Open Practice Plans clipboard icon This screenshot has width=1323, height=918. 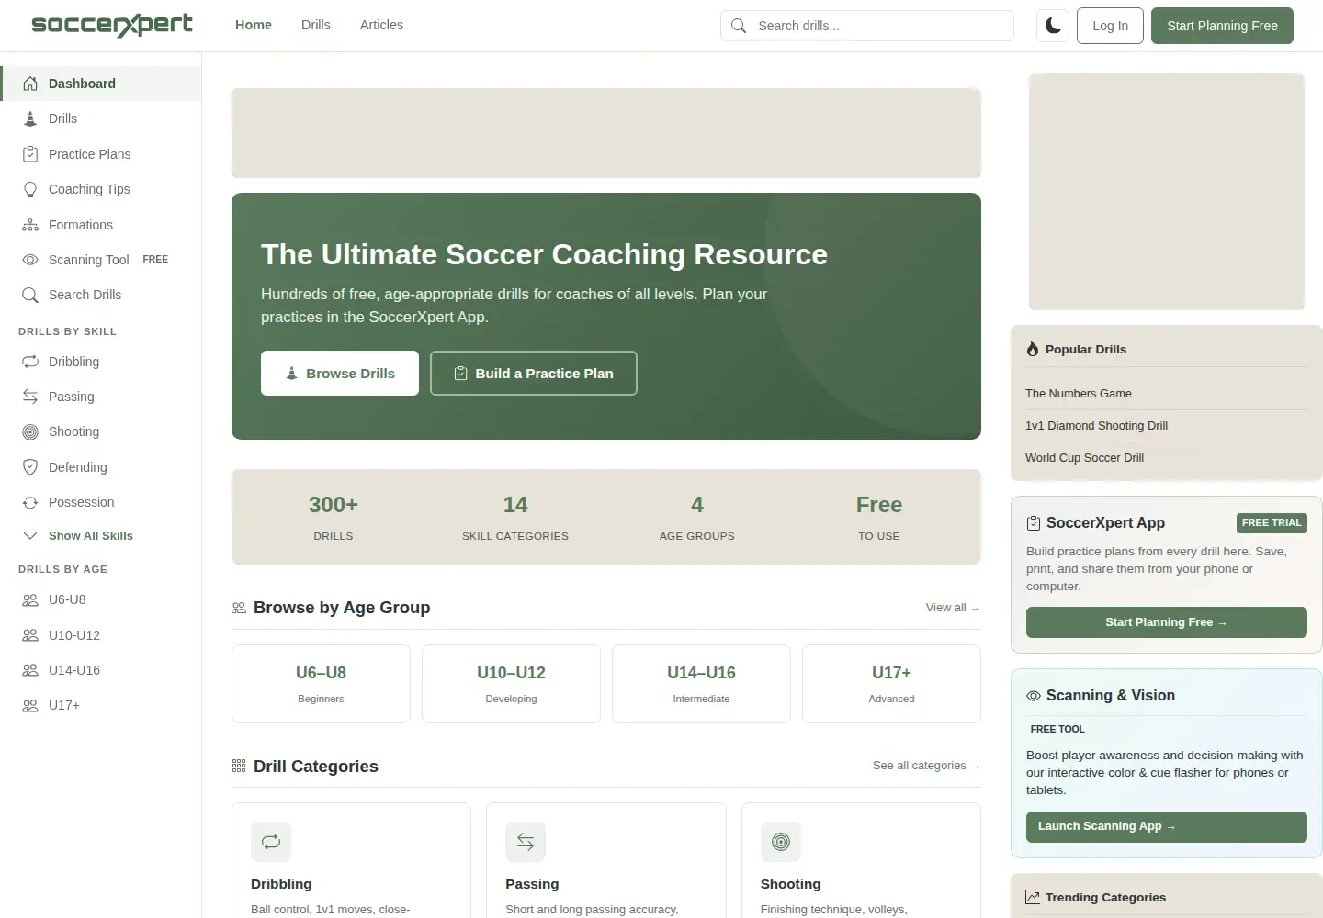30,154
